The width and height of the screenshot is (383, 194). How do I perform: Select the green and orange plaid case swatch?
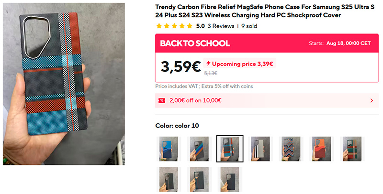point(352,148)
